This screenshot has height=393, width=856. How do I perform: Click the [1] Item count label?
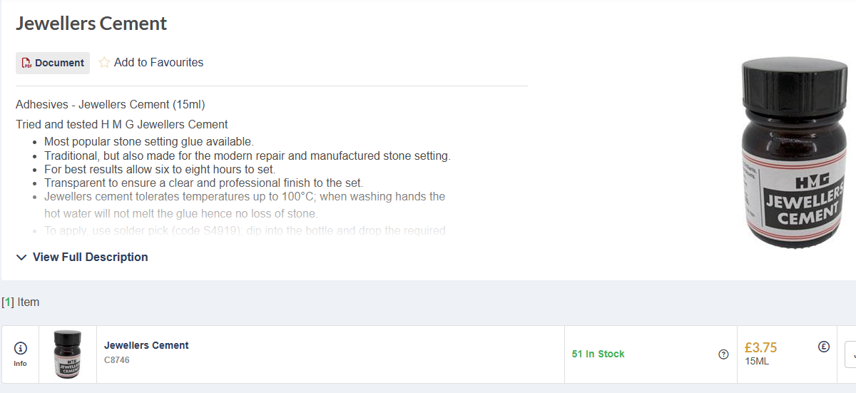(x=21, y=302)
